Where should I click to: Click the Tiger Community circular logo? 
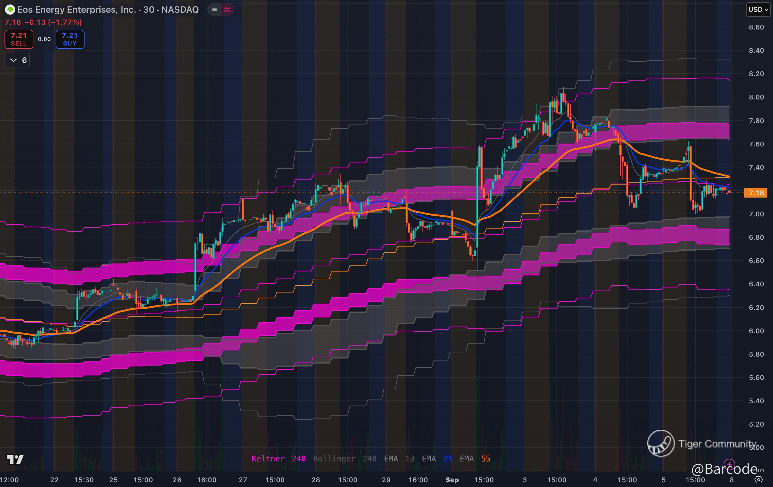coord(661,443)
